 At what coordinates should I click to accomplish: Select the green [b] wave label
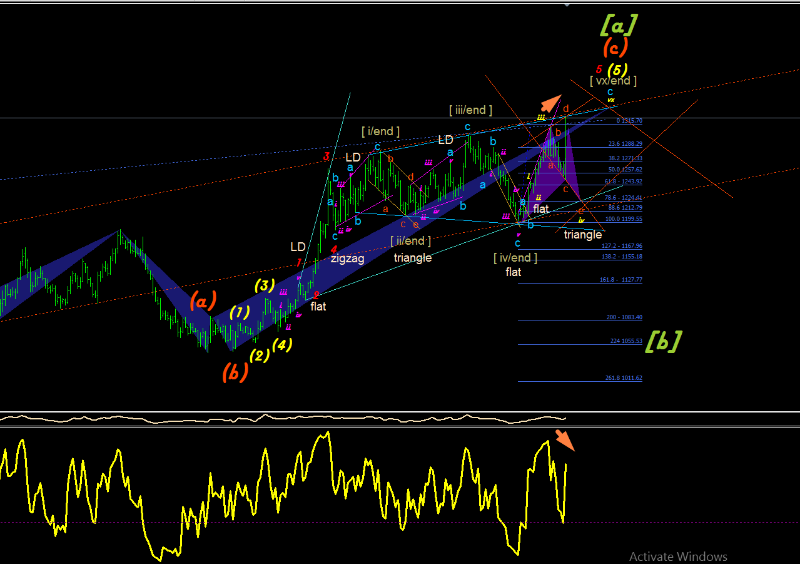[x=663, y=341]
